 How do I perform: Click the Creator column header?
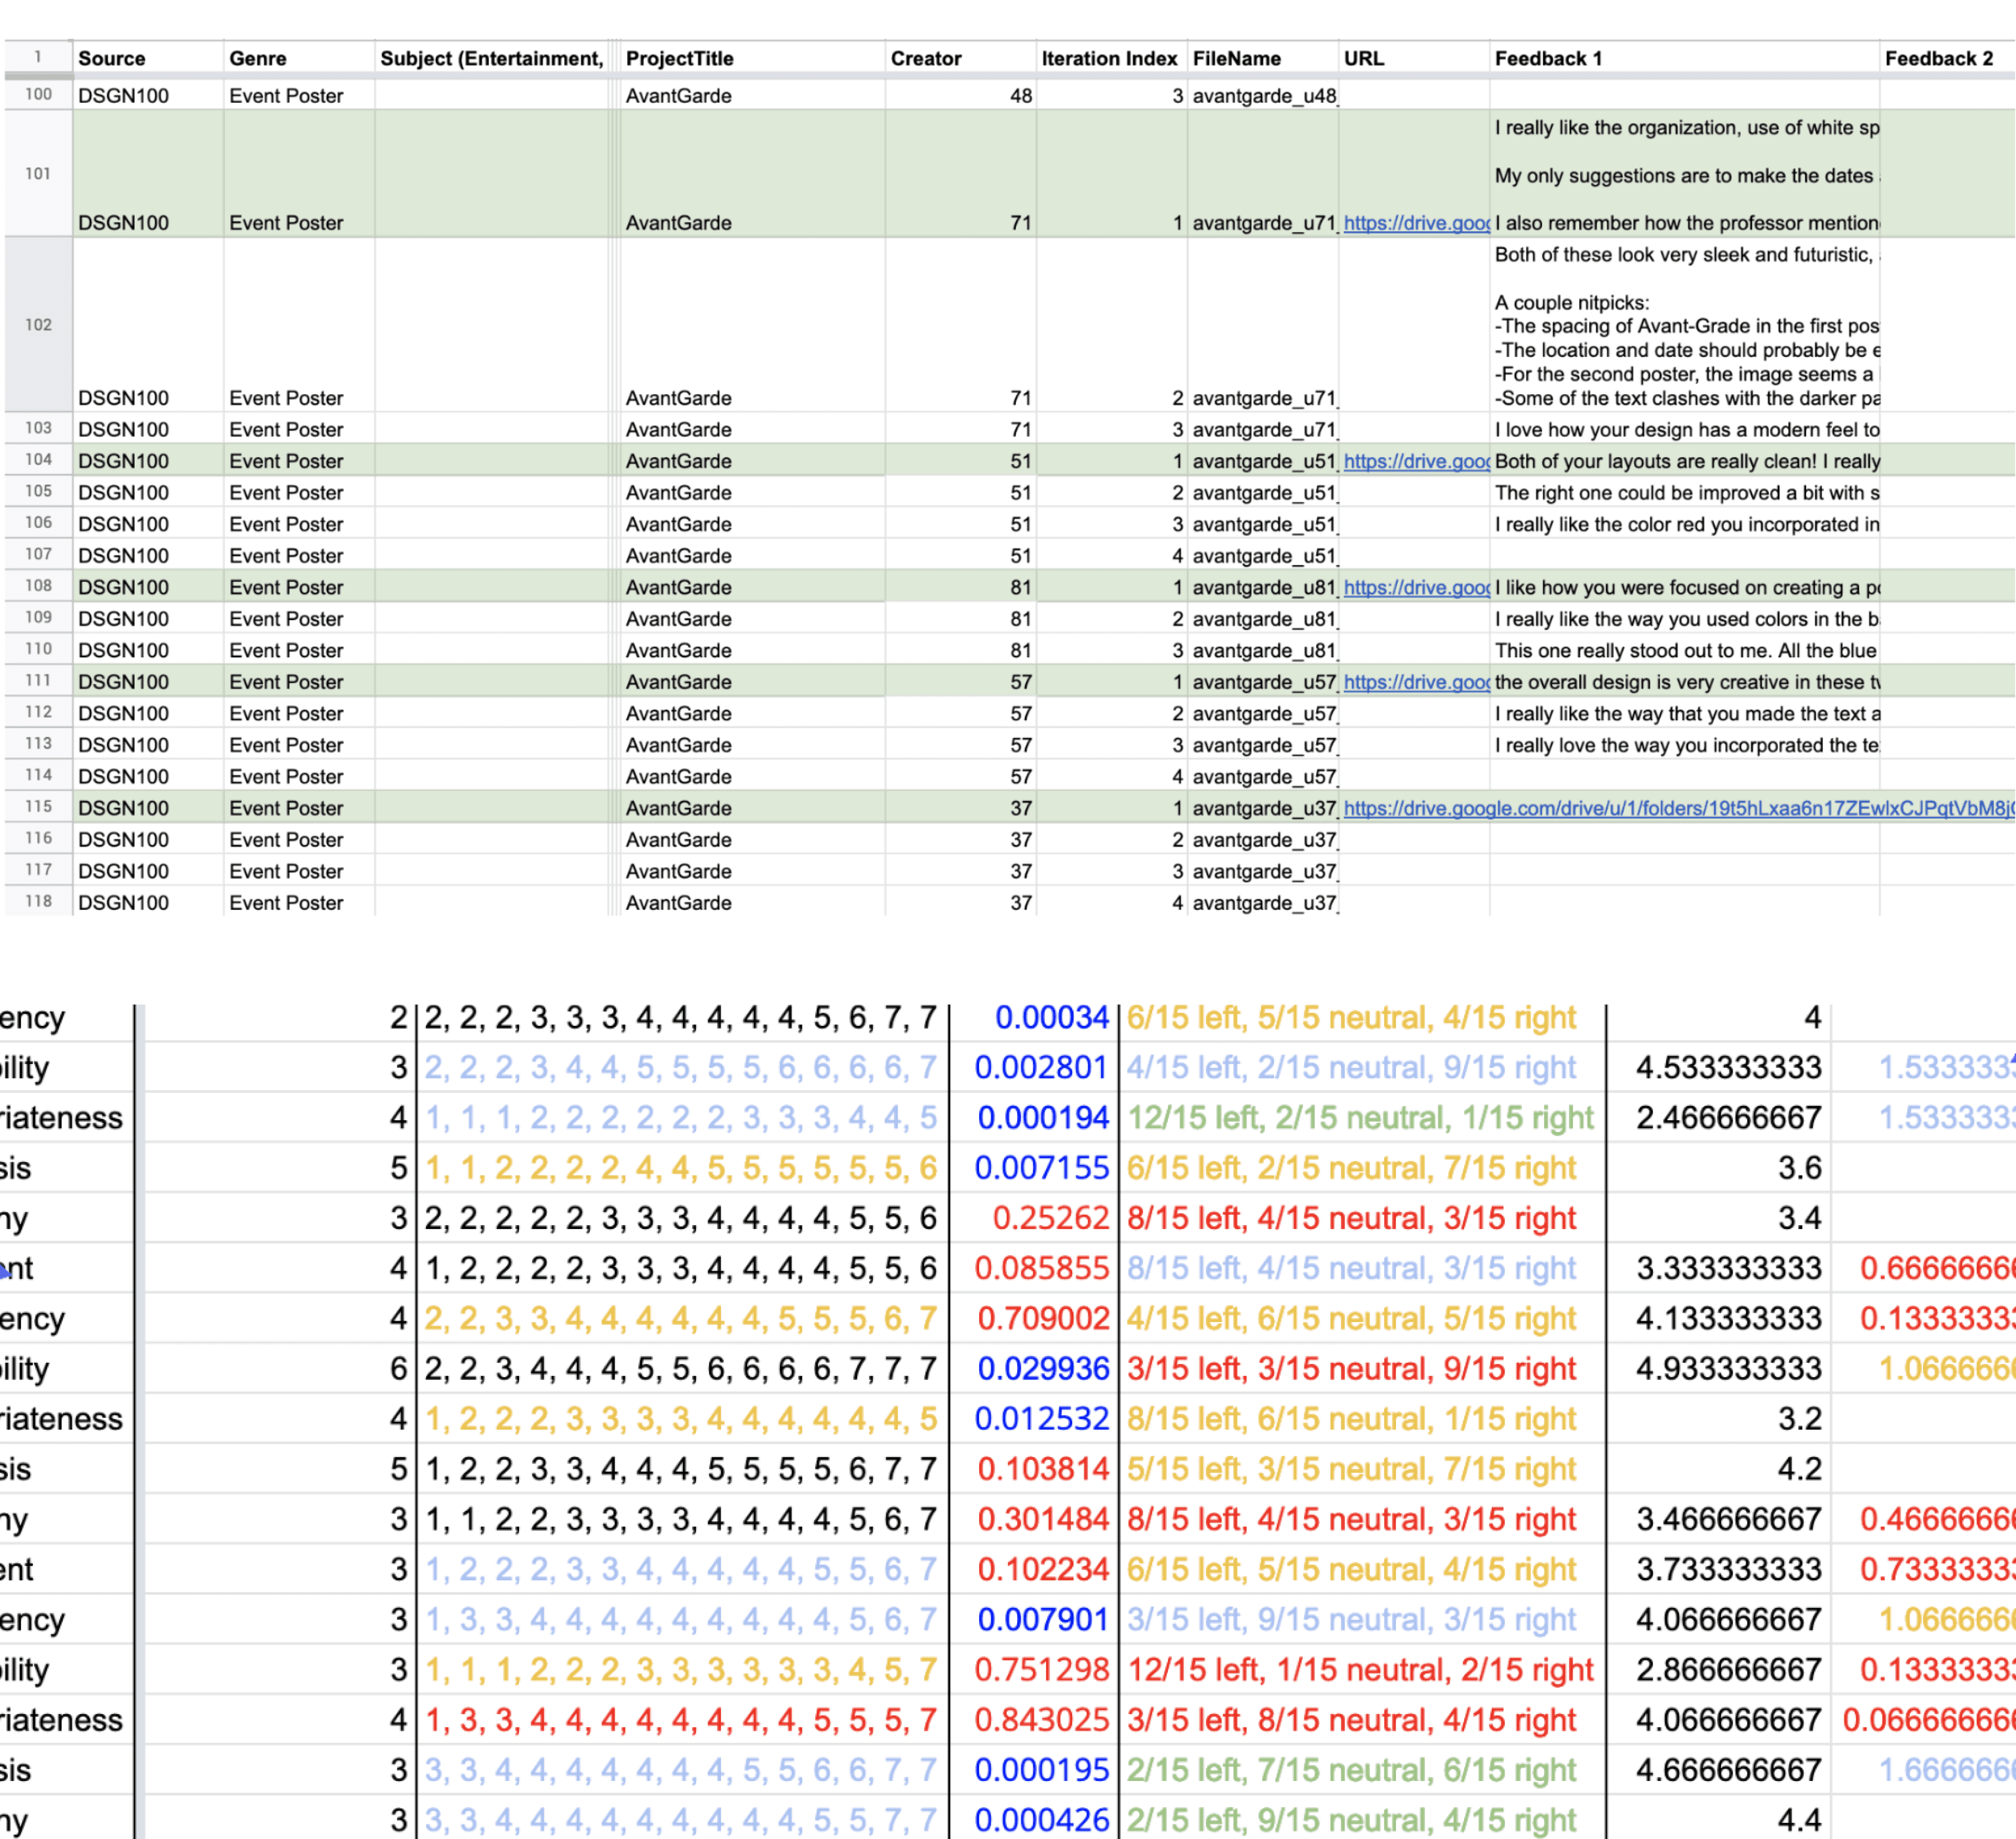960,58
